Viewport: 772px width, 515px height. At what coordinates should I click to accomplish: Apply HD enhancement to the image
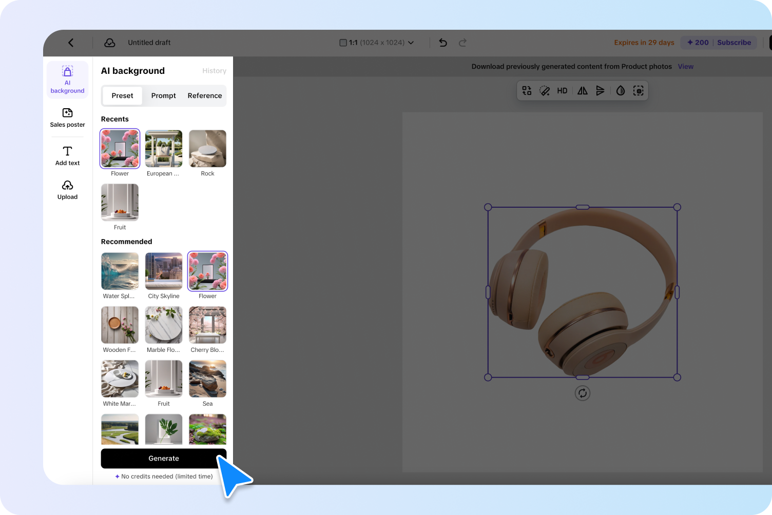click(562, 90)
